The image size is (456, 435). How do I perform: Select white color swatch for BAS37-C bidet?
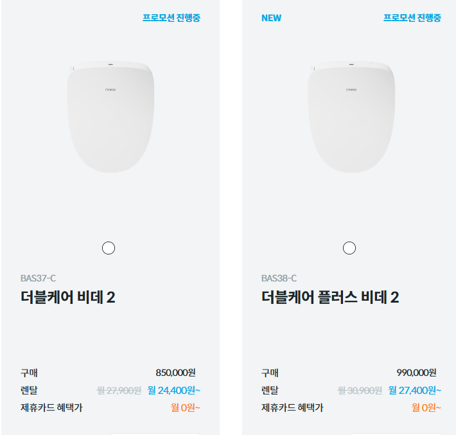pyautogui.click(x=109, y=248)
